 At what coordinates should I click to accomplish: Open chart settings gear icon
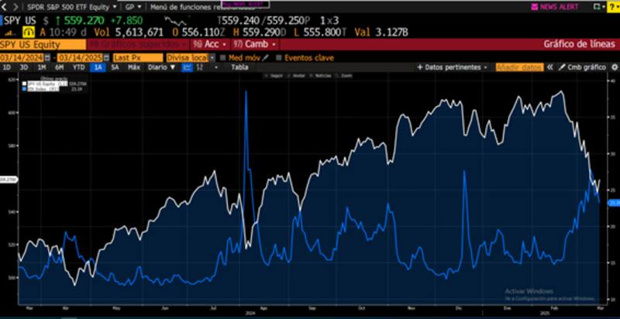[613, 67]
